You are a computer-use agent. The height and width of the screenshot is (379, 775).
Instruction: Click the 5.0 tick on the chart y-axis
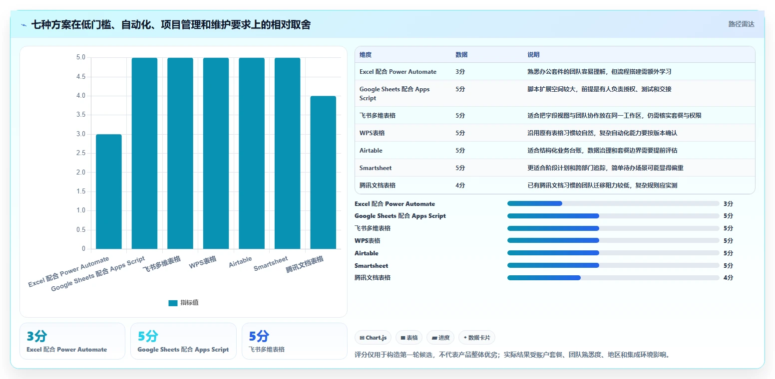coord(81,57)
